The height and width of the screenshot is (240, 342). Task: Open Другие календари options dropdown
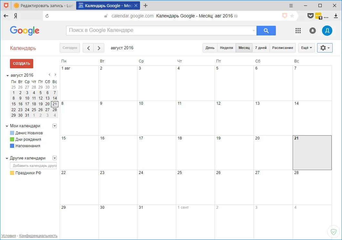(x=55, y=158)
